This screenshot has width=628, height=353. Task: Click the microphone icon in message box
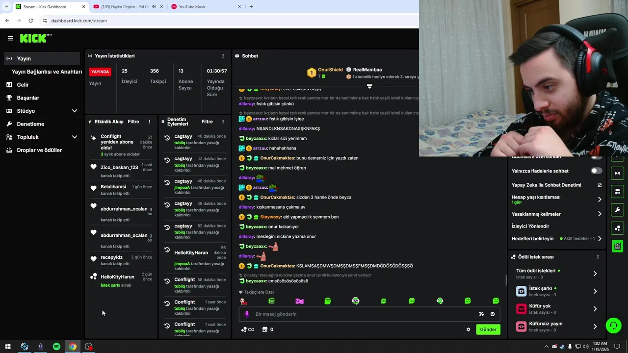tap(247, 314)
